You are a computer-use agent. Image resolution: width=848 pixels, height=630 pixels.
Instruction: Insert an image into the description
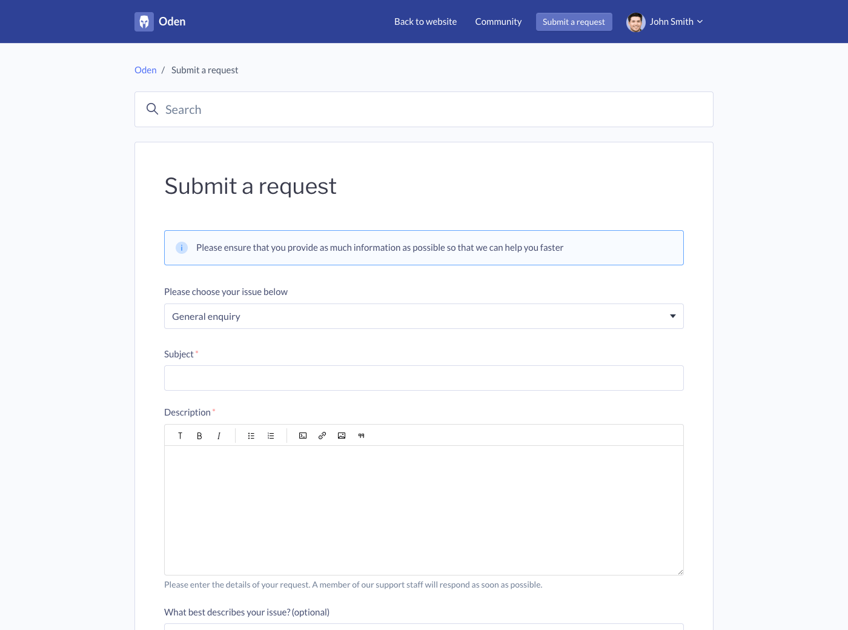342,436
